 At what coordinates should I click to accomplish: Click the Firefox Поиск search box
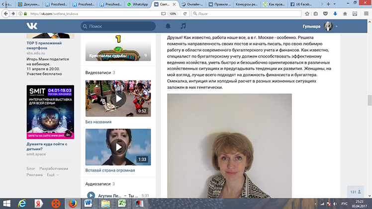click(246, 14)
